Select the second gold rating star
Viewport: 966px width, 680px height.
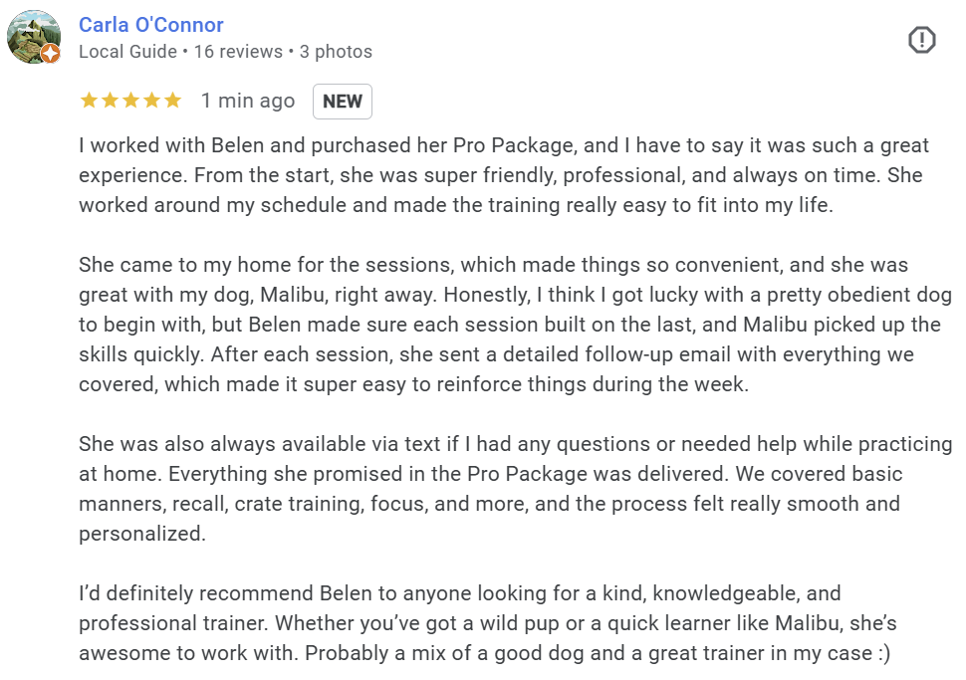[x=108, y=100]
